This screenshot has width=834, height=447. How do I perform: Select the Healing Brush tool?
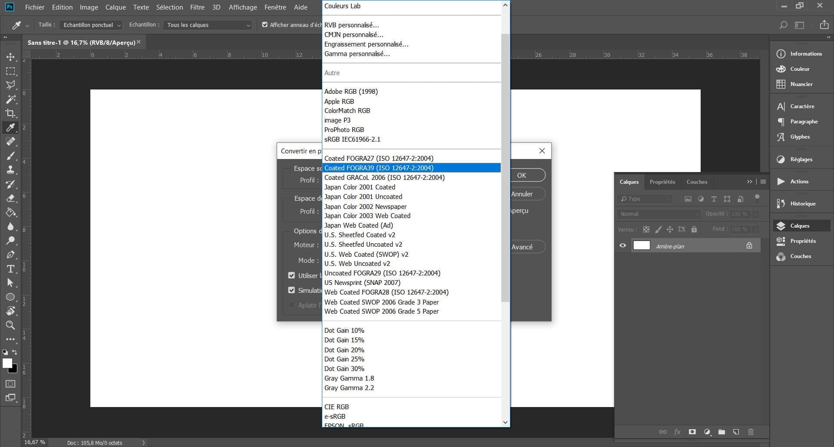coord(10,142)
